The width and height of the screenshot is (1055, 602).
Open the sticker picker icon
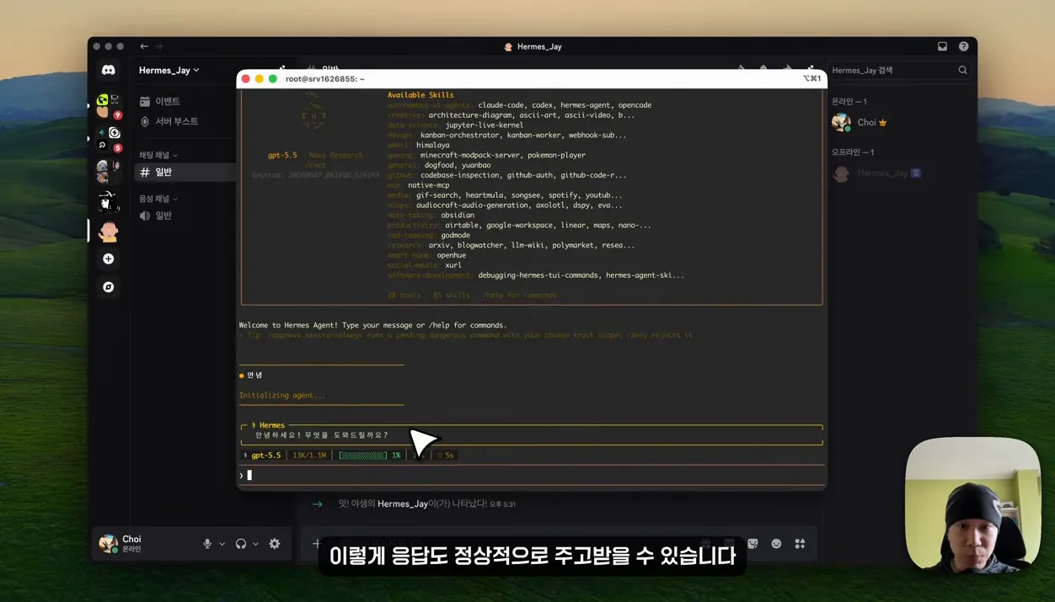(x=752, y=544)
